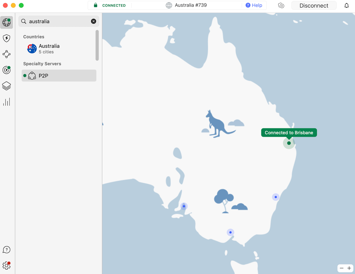Open the Help link
This screenshot has height=274, width=355.
(254, 5)
